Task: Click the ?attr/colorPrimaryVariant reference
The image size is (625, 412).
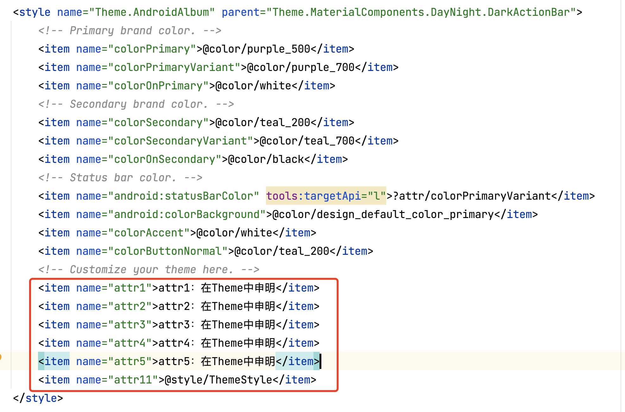Action: [x=472, y=196]
